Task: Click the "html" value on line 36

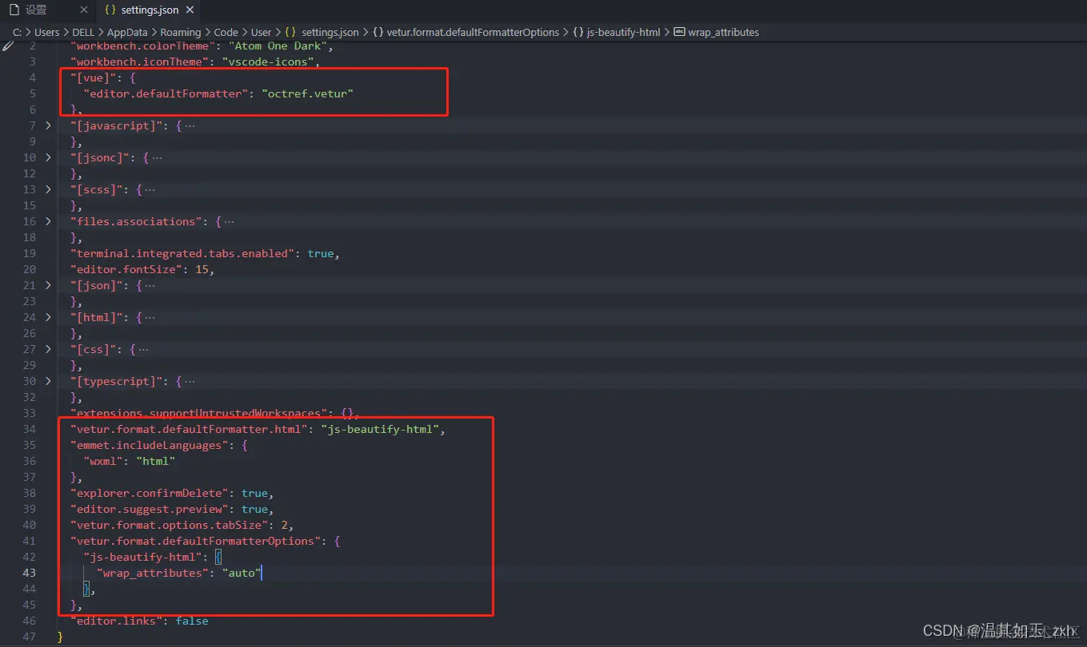Action: 155,461
